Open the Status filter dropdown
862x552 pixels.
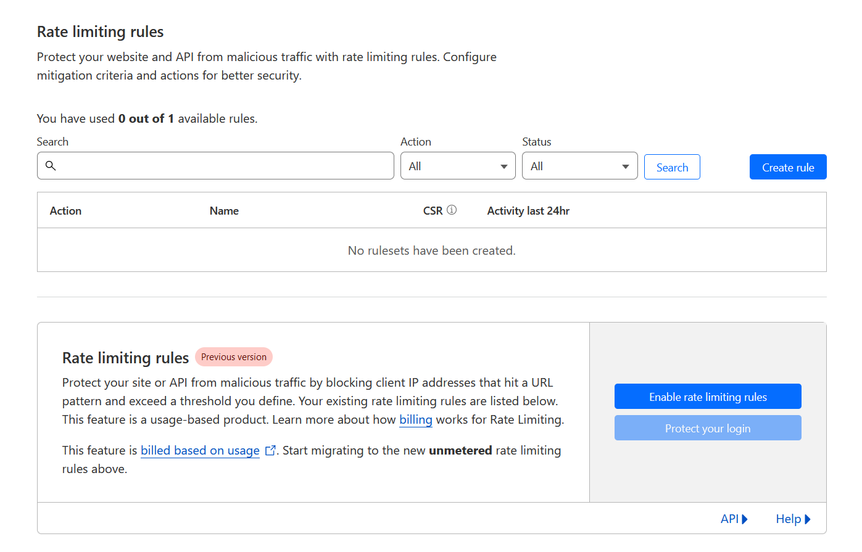[579, 165]
